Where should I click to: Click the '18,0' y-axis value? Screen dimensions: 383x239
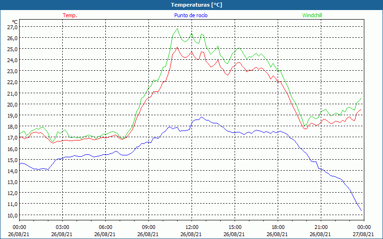pyautogui.click(x=12, y=127)
